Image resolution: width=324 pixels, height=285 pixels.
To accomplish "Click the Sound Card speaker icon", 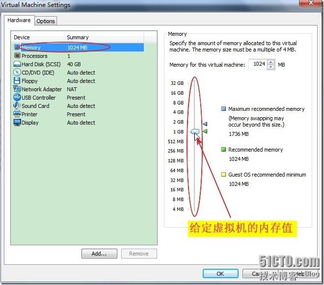I will click(17, 105).
